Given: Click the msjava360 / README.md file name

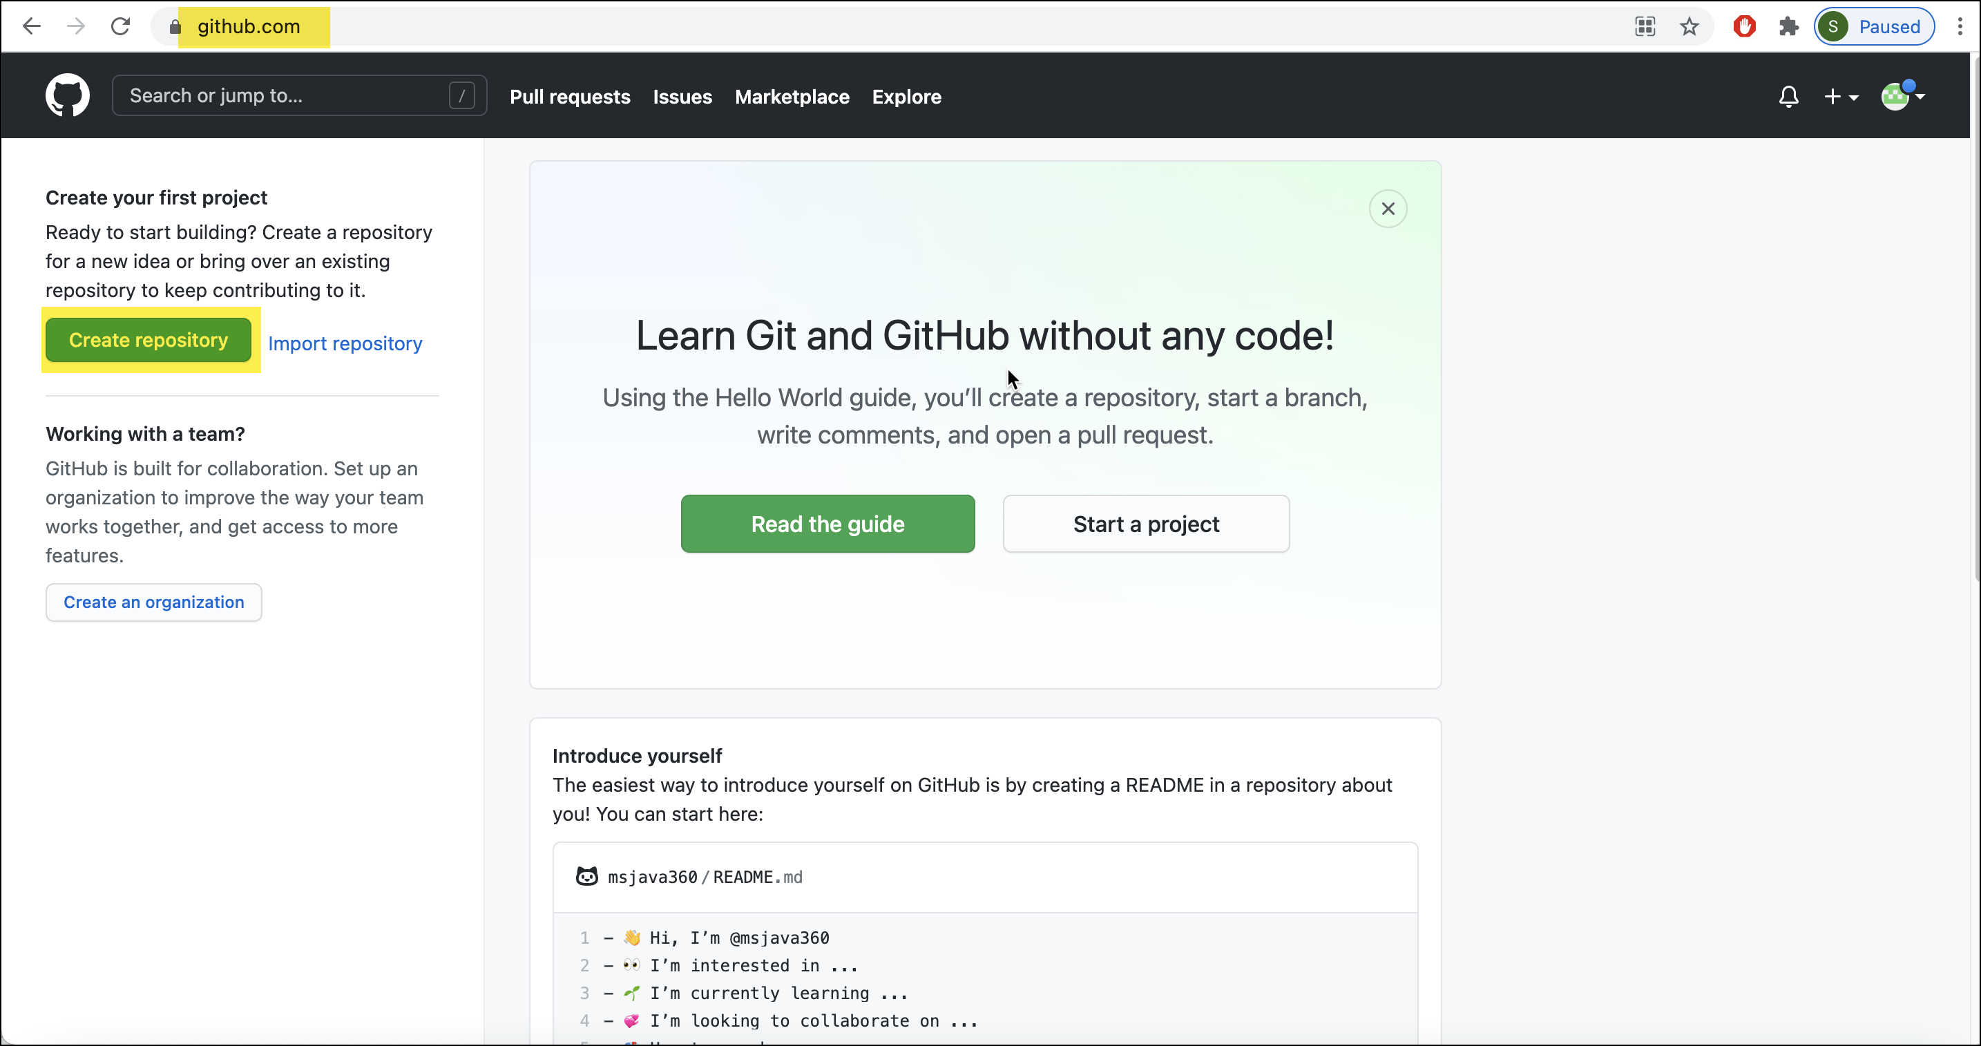Looking at the screenshot, I should (705, 877).
